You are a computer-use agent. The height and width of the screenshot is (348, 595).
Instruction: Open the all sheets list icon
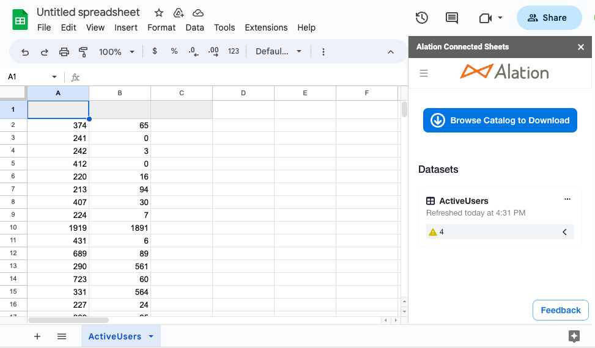tap(62, 336)
